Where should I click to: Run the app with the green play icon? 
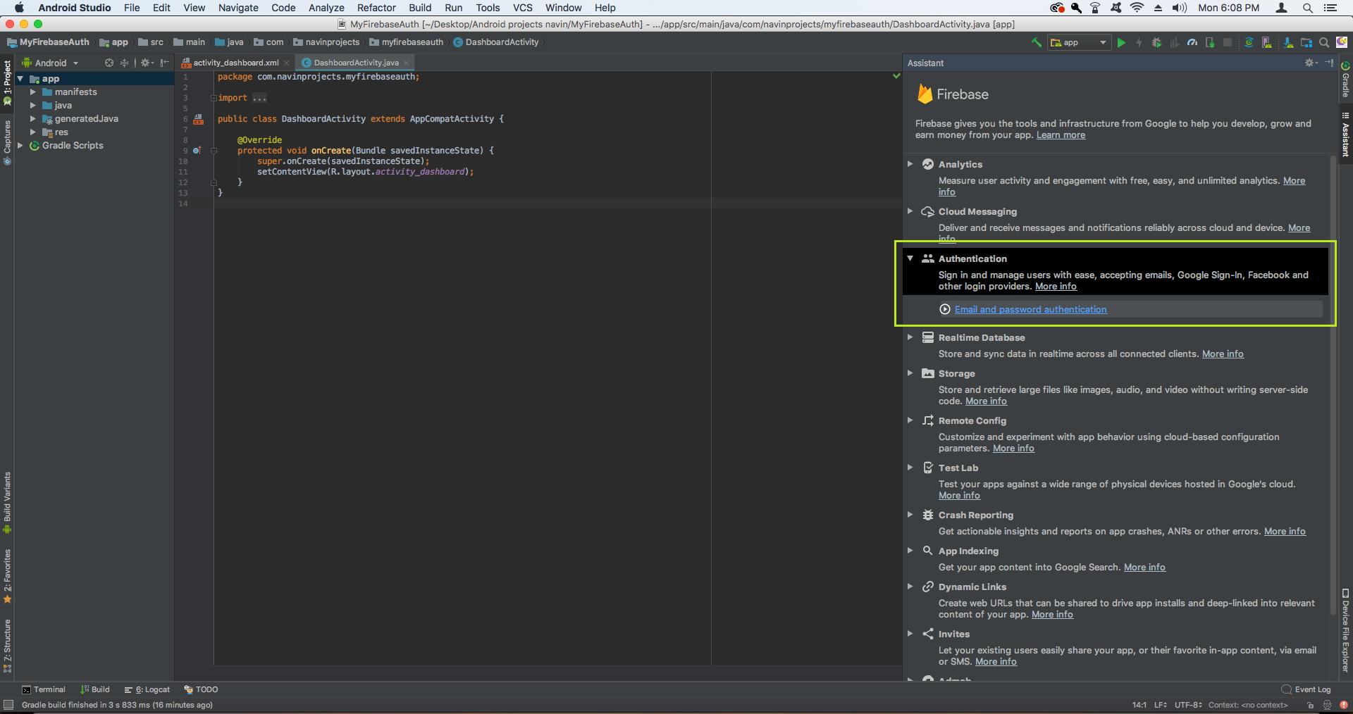(x=1121, y=42)
